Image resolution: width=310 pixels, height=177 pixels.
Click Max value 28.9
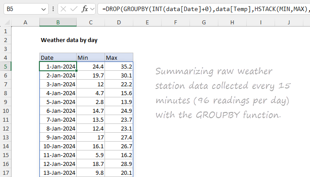(119, 164)
